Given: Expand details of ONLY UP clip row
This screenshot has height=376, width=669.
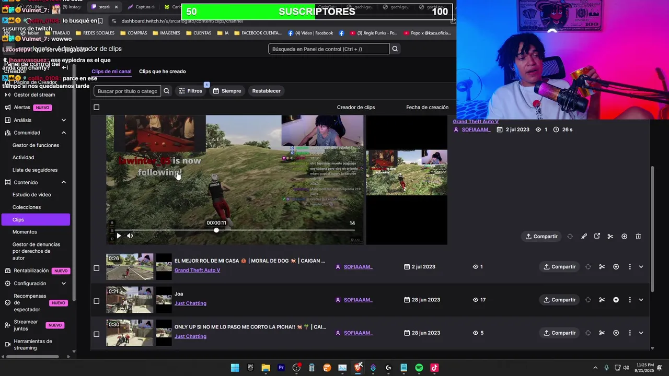Looking at the screenshot, I should click(x=641, y=333).
